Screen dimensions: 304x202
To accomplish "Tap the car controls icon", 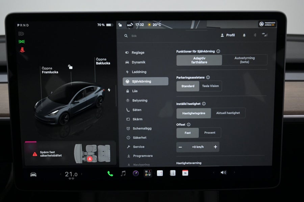I will coord(33,175).
